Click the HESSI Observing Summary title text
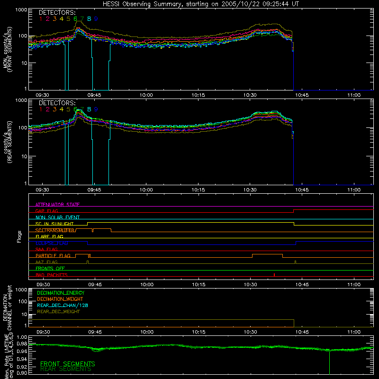Screen dimensions: 379x379 201,4
